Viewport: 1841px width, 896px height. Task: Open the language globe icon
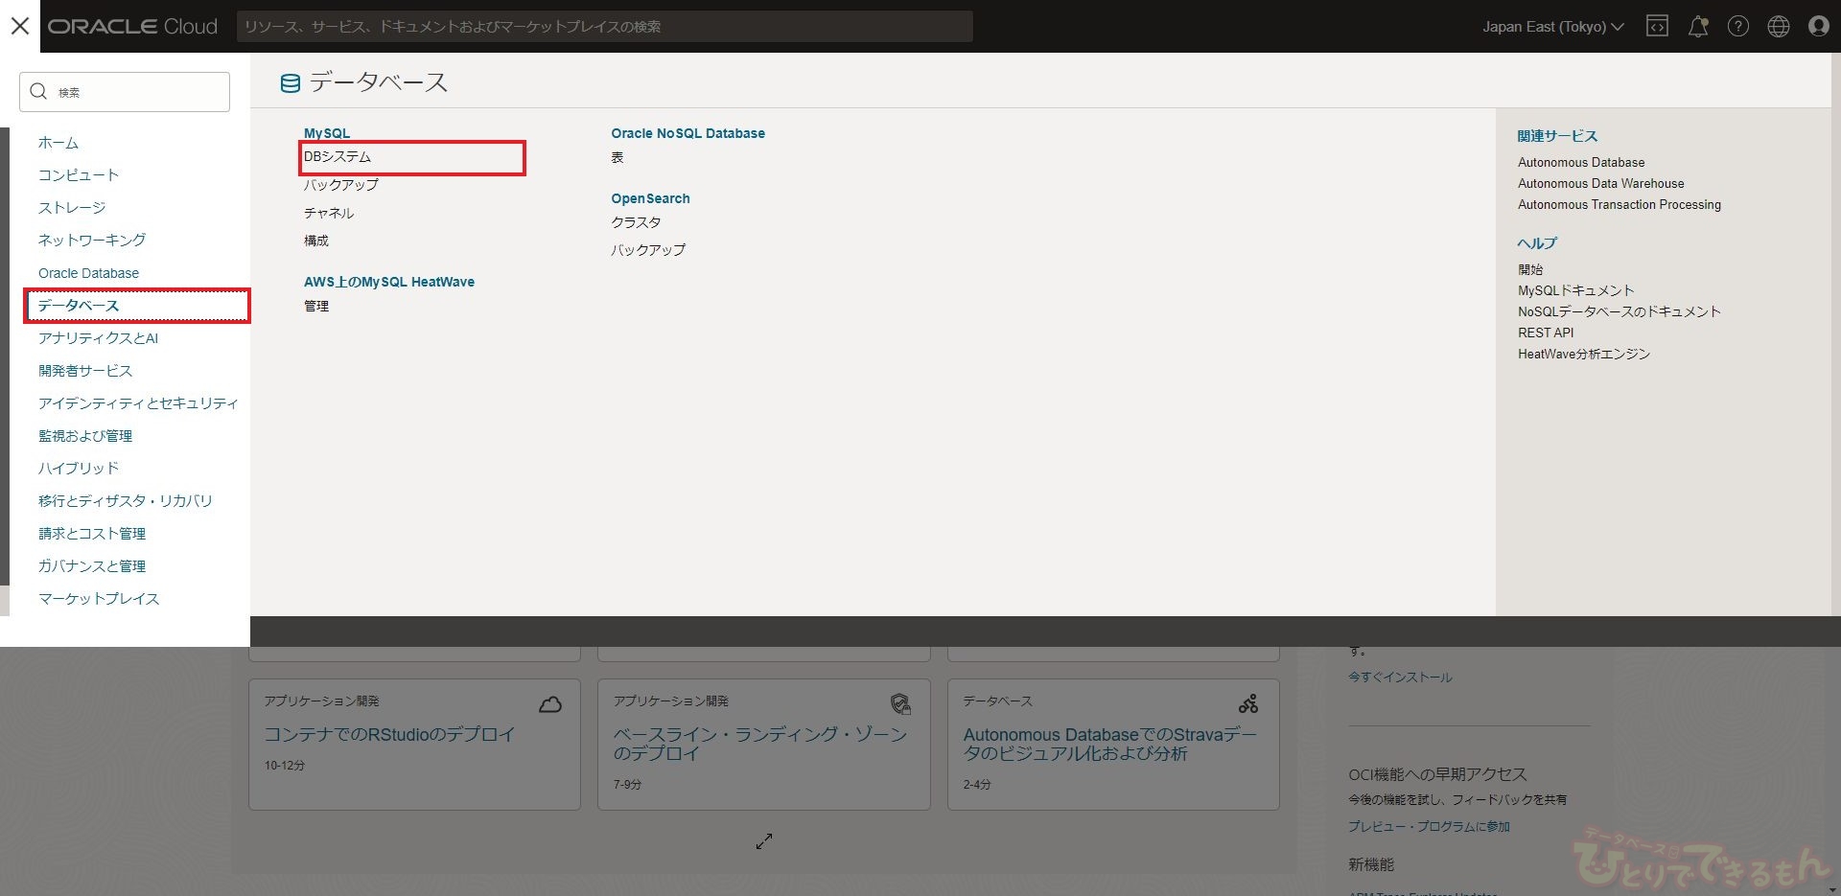point(1778,27)
